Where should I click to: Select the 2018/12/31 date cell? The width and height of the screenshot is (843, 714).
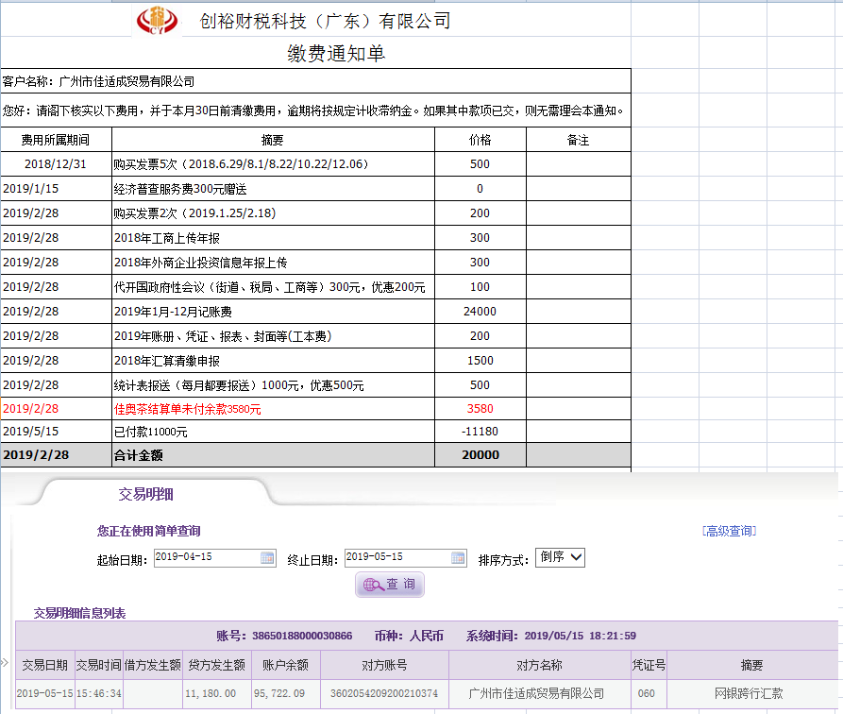coord(56,164)
